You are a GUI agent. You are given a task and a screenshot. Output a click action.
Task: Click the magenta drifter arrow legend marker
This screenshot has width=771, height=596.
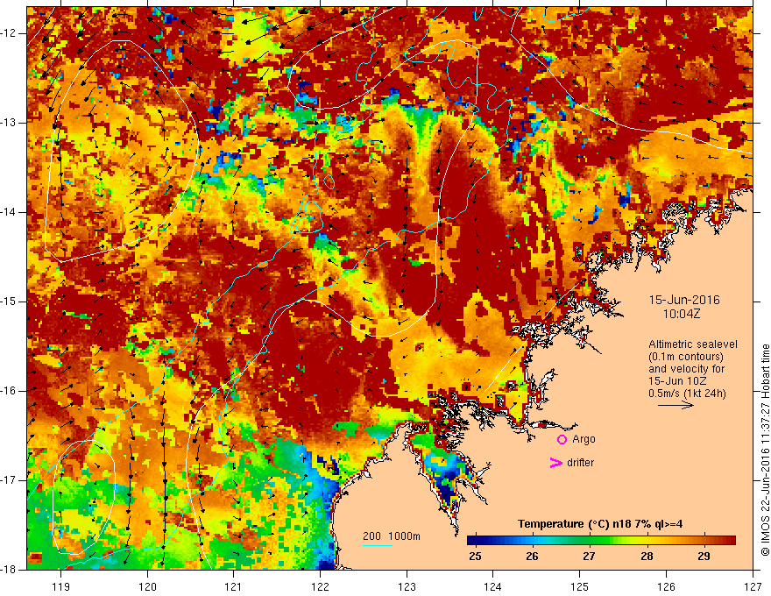(555, 463)
